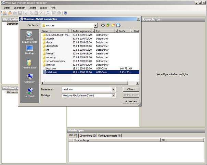Open the Änderungsdatum column filter arrow

93,31
